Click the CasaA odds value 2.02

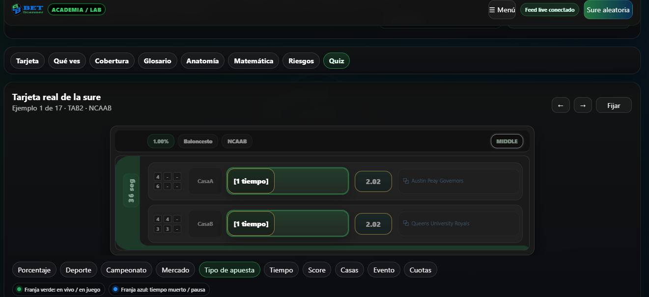(x=373, y=181)
